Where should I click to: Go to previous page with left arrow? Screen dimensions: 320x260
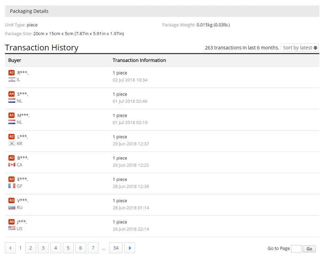[10, 248]
